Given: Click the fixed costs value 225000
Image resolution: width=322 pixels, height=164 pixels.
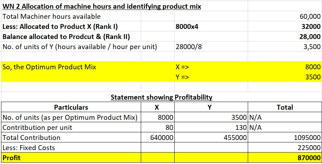Looking at the screenshot, I should 309,148.
